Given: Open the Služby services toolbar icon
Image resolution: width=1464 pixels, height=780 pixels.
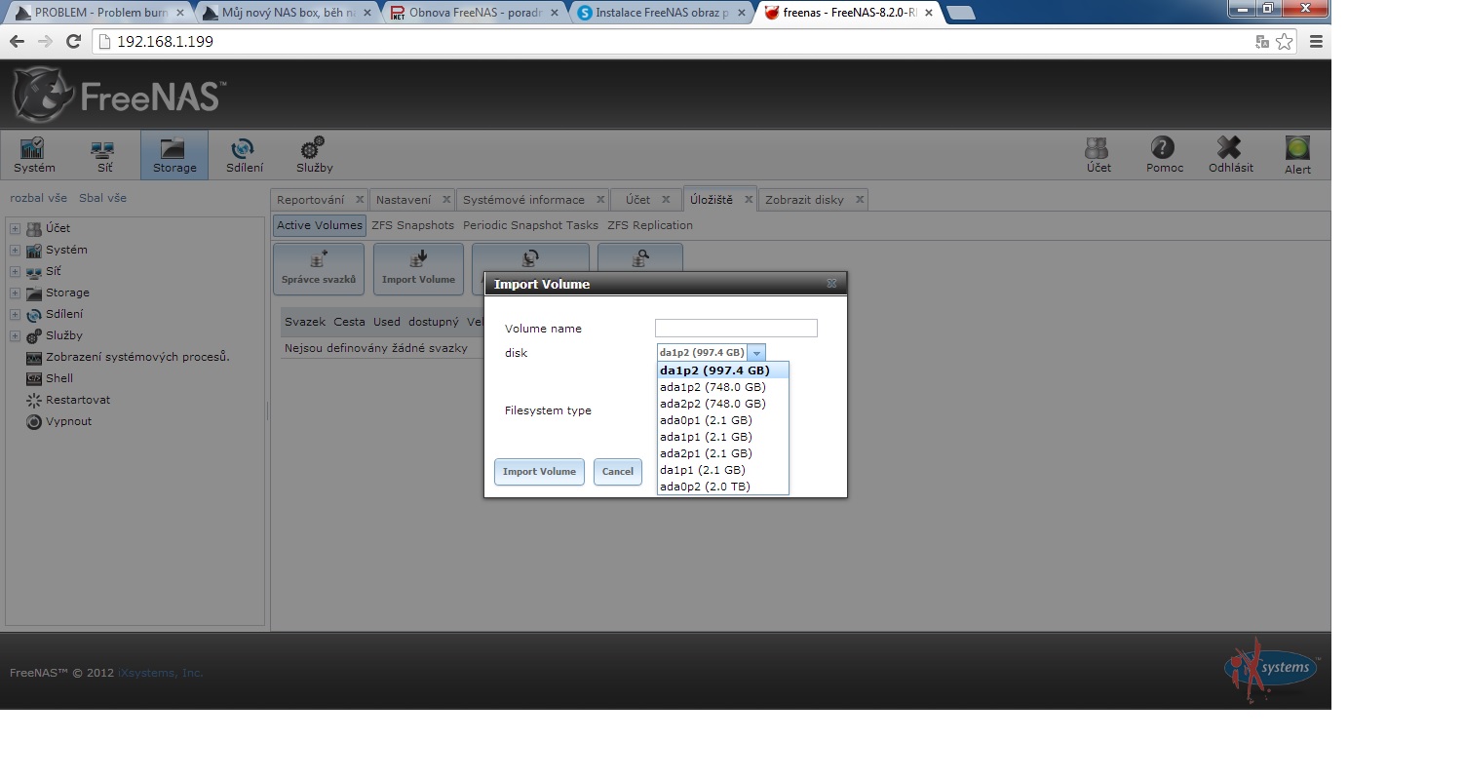Looking at the screenshot, I should 314,156.
